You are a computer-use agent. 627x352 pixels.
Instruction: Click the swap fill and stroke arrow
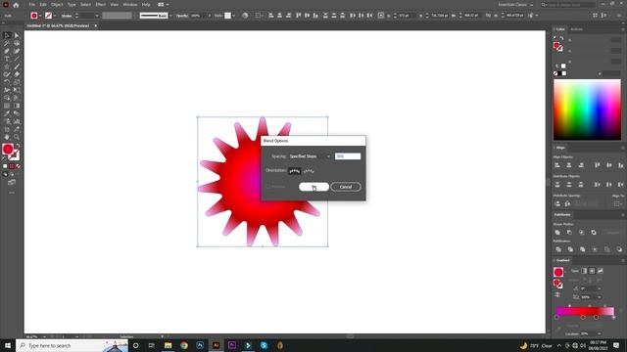click(x=18, y=146)
